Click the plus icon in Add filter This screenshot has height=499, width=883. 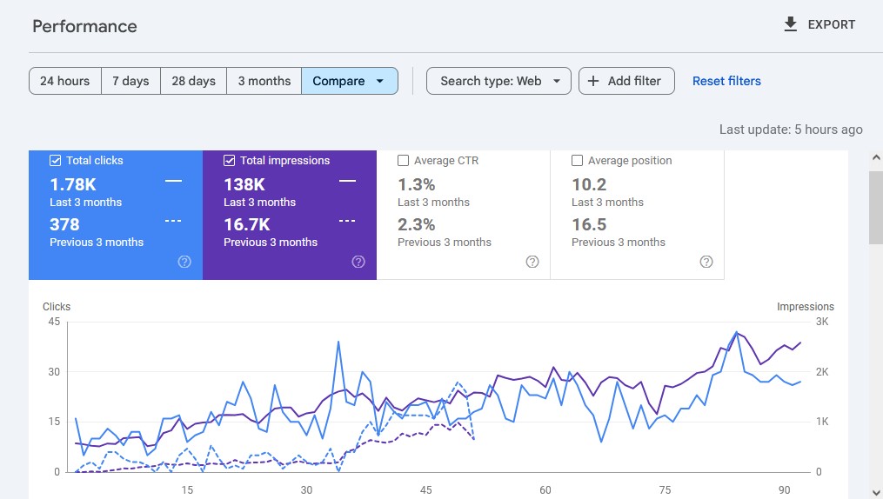coord(593,81)
